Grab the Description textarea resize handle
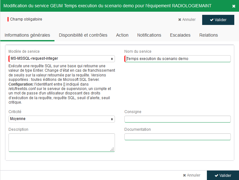 112,149
